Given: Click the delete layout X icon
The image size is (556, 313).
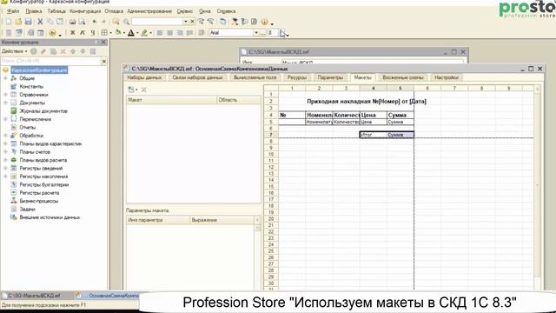Looking at the screenshot, I should pyautogui.click(x=143, y=90).
